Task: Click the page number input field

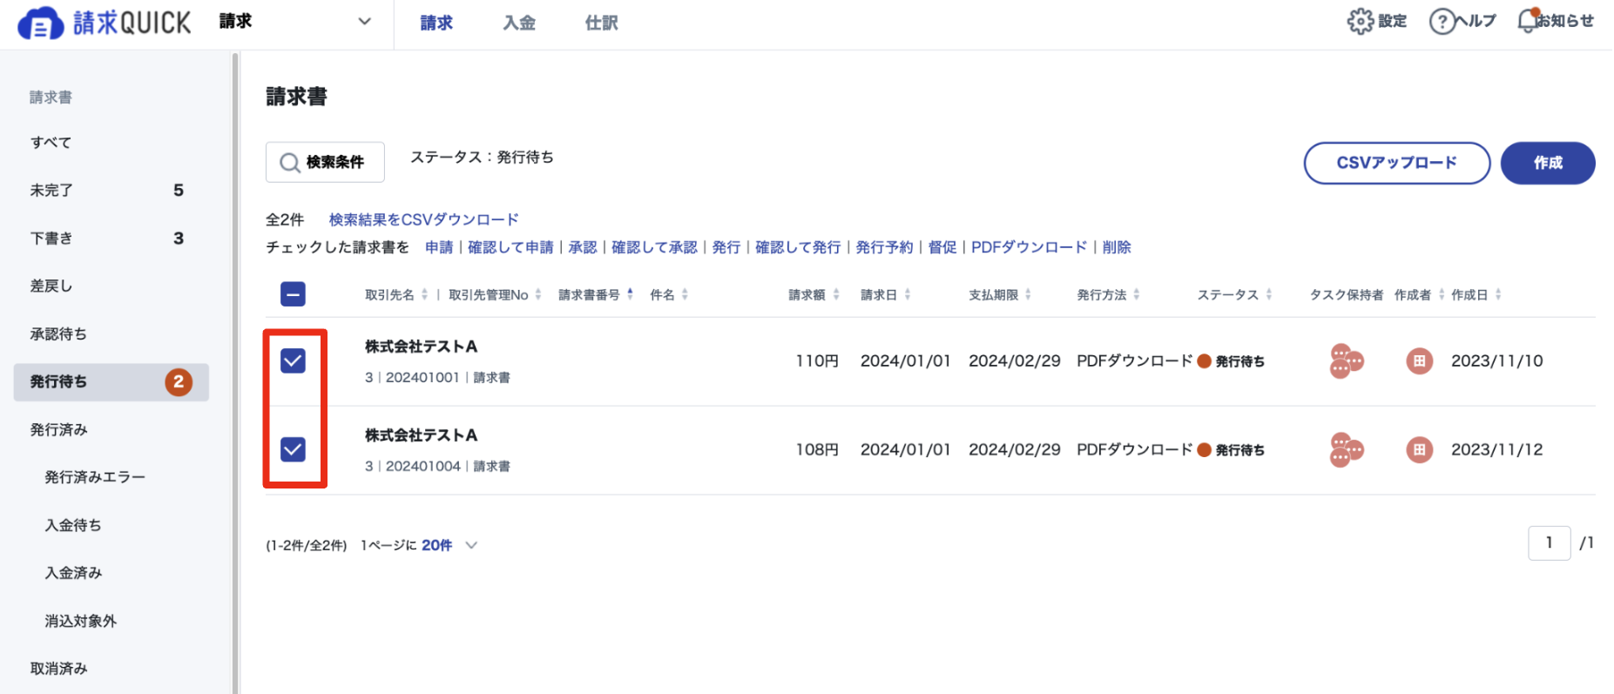Action: click(1549, 542)
